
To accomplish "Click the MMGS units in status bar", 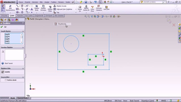I will pos(163,101).
